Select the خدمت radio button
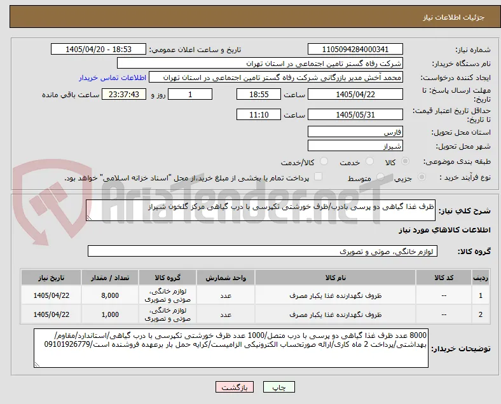 369,161
